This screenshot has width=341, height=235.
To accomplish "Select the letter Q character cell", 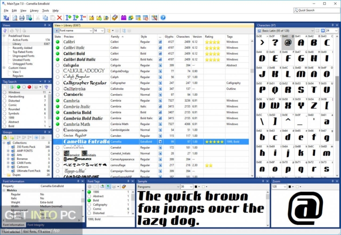I will pyautogui.click(x=275, y=90).
